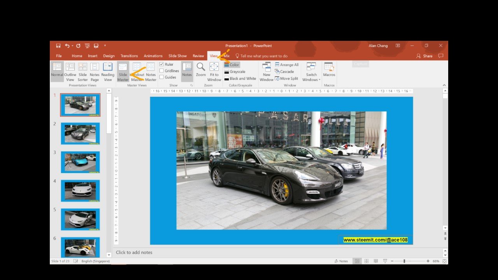Zoom in with the plus button
Viewport: 498px width, 280px height.
point(428,261)
